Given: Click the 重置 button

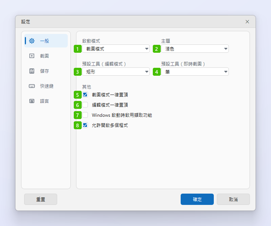Looking at the screenshot, I should click(x=41, y=199).
